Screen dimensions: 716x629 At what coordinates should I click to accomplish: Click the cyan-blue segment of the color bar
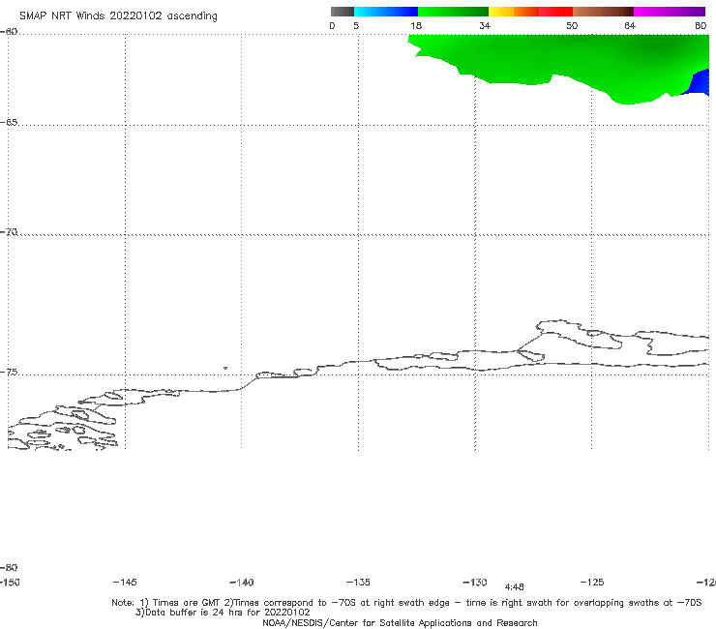[x=385, y=12]
